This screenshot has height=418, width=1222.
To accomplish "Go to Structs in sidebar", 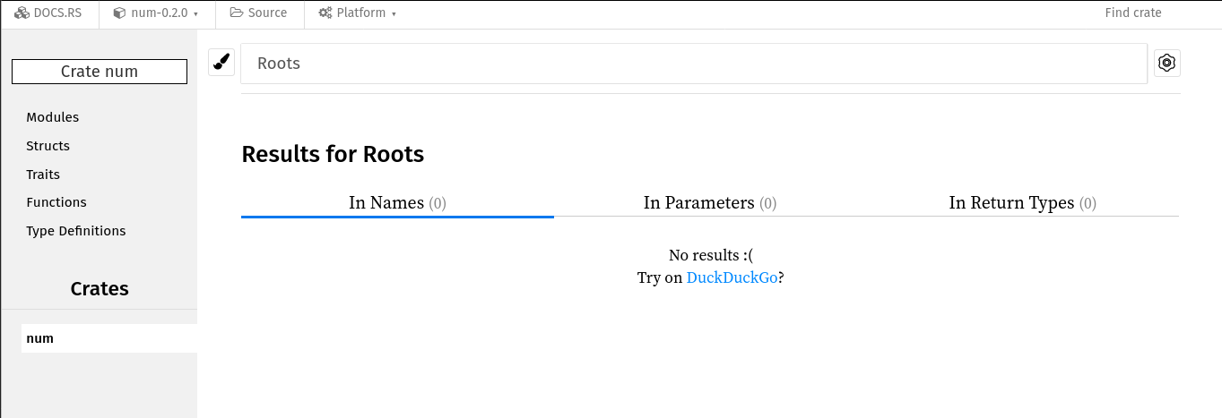I will click(48, 146).
